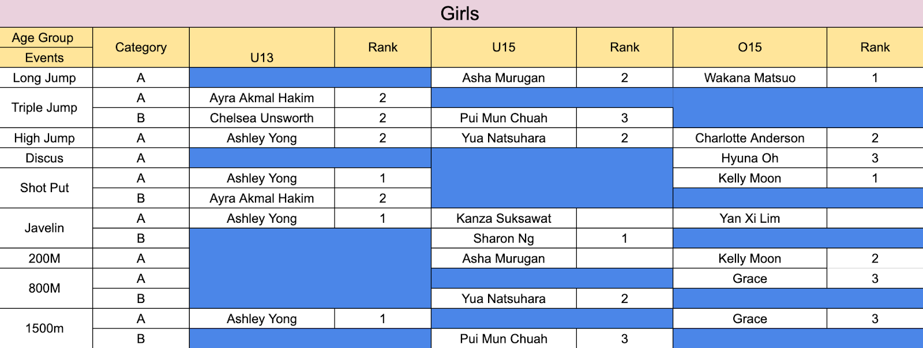Click the Kanza Suksawat cell
The width and height of the screenshot is (923, 348).
[x=504, y=218]
